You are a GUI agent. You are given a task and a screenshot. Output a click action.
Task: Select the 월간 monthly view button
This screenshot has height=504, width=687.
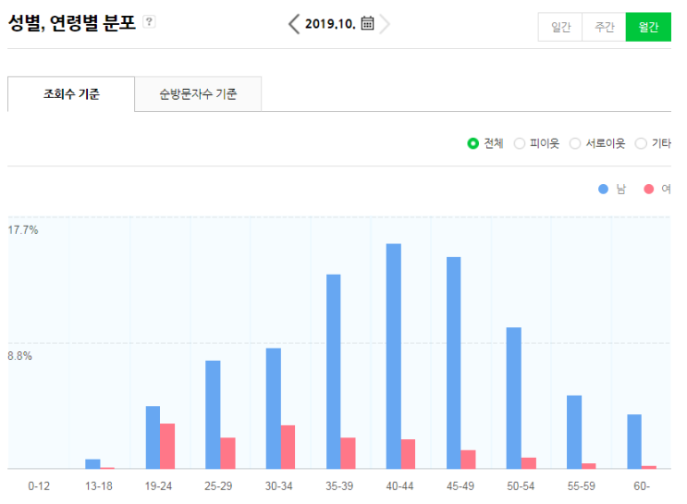pyautogui.click(x=648, y=27)
